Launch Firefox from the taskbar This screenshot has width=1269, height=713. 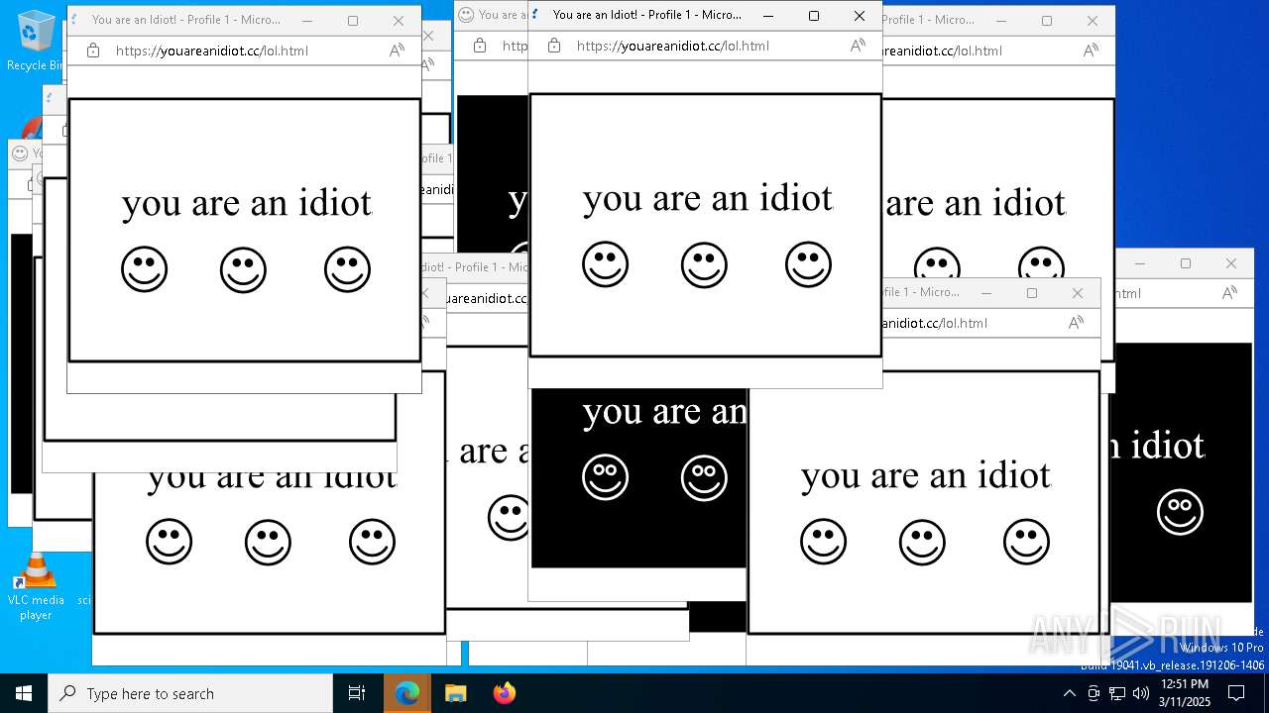click(x=504, y=693)
